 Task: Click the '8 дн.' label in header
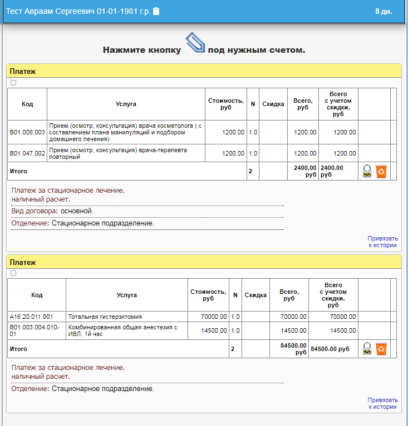tap(383, 11)
